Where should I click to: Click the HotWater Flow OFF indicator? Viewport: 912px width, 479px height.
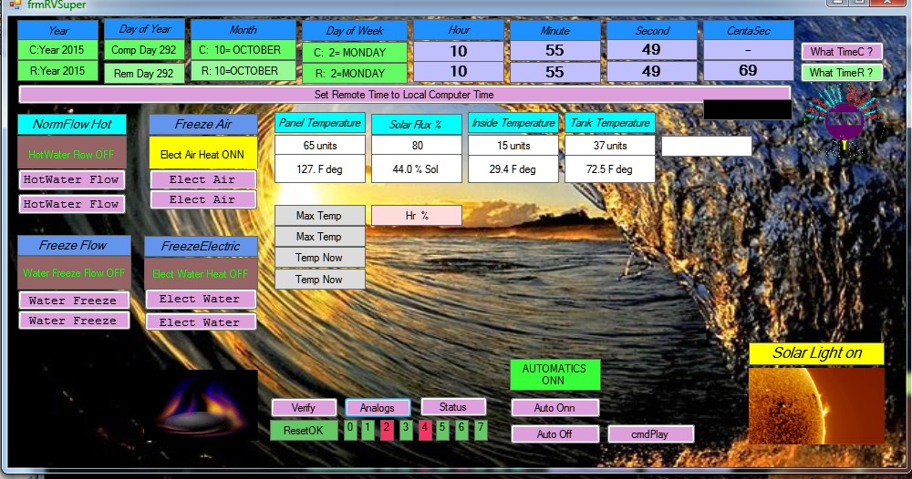(71, 154)
